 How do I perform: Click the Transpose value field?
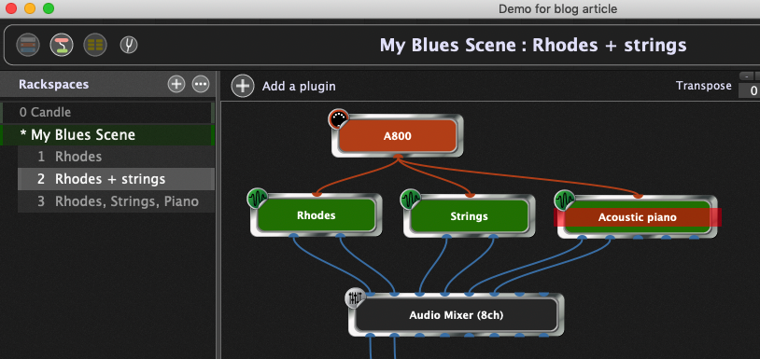(x=750, y=90)
